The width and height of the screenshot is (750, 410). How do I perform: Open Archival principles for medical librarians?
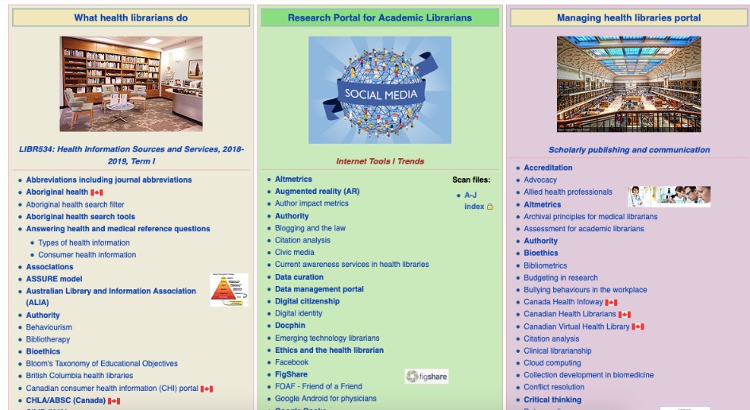(590, 217)
